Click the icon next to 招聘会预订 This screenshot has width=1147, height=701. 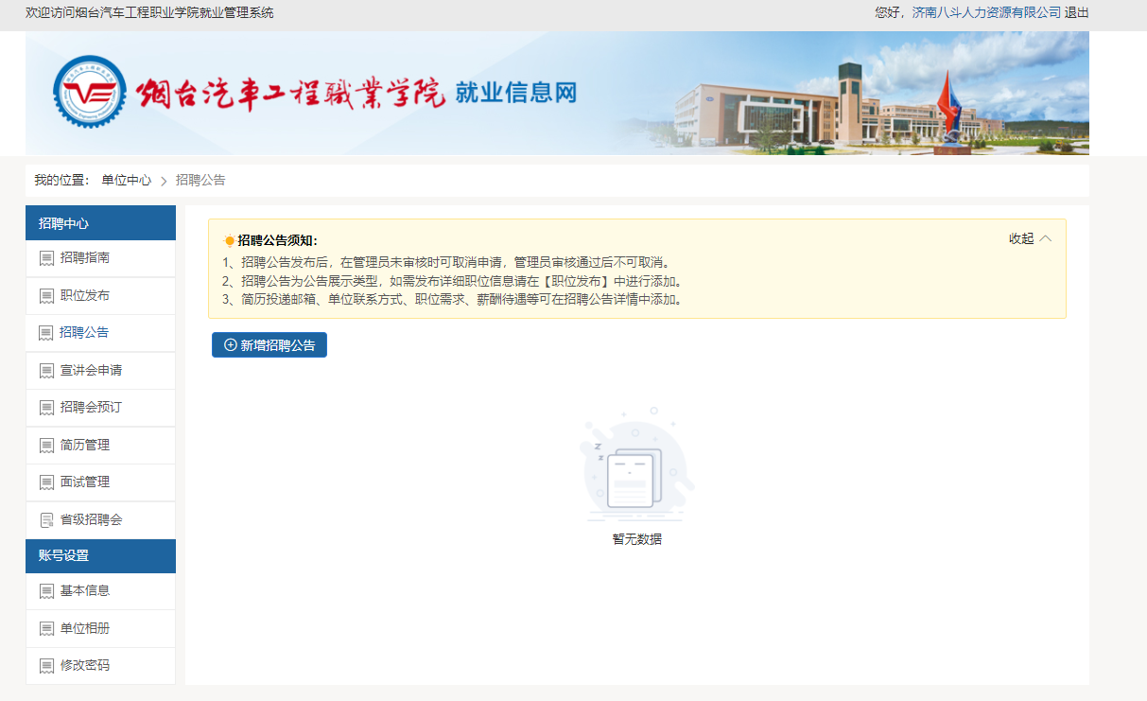[46, 408]
